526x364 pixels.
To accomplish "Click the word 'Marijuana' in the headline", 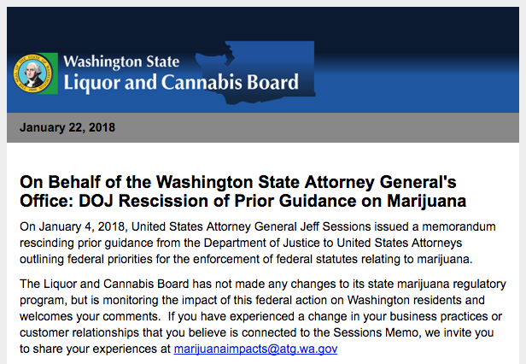I will (426, 201).
